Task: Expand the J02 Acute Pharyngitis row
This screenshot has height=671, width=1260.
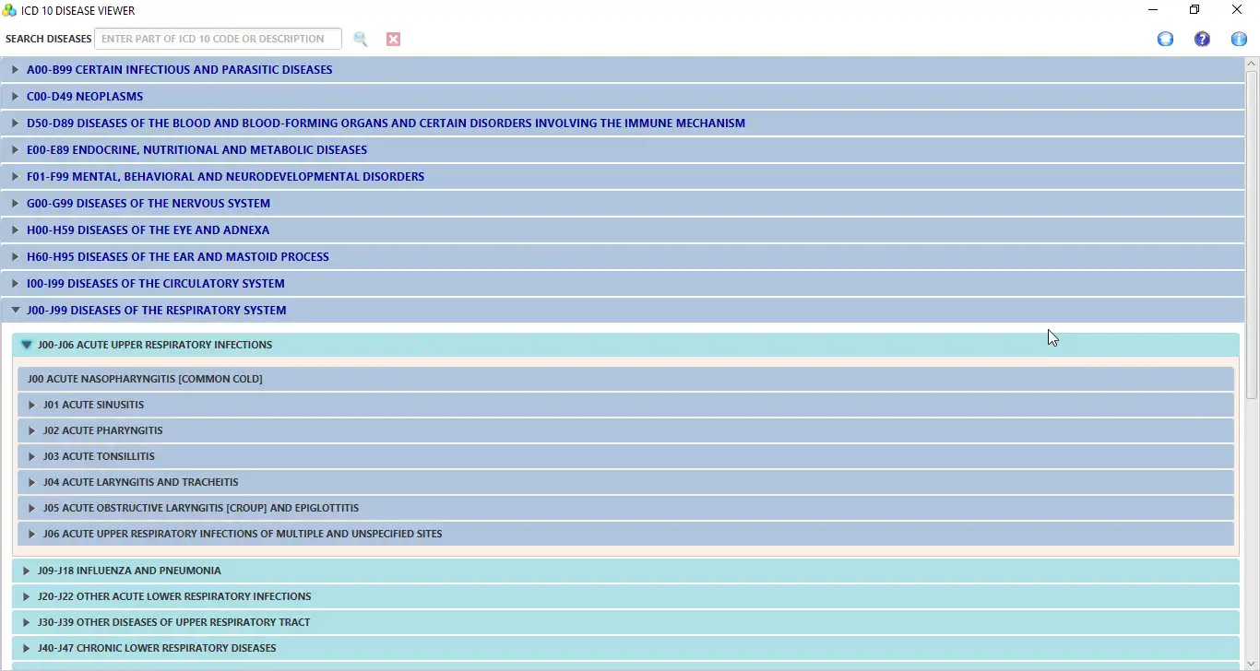Action: [x=625, y=430]
